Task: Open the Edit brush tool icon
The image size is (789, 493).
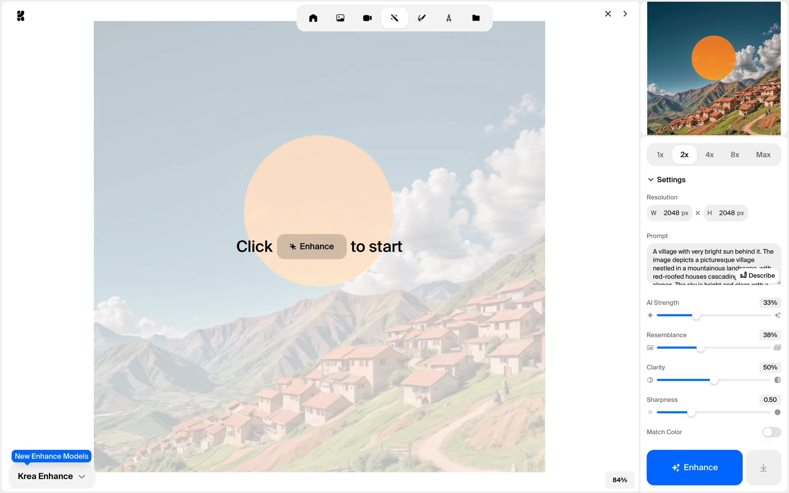Action: (422, 18)
